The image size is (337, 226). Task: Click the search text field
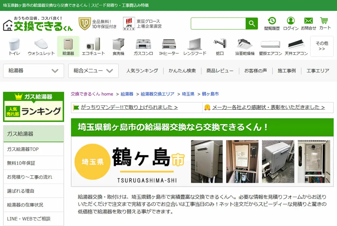(218, 23)
